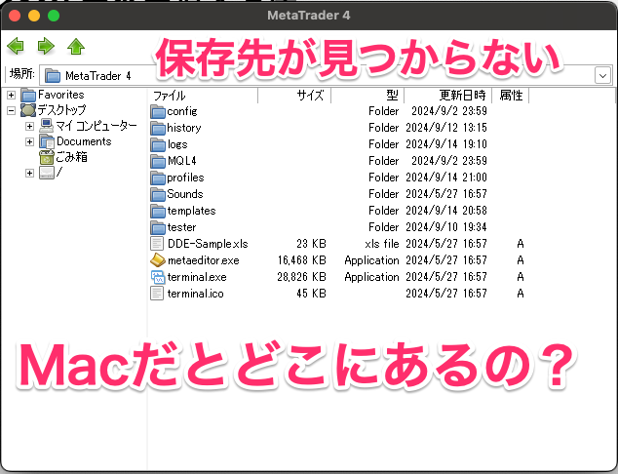Expand the Documents tree node
The width and height of the screenshot is (618, 474).
click(x=29, y=141)
